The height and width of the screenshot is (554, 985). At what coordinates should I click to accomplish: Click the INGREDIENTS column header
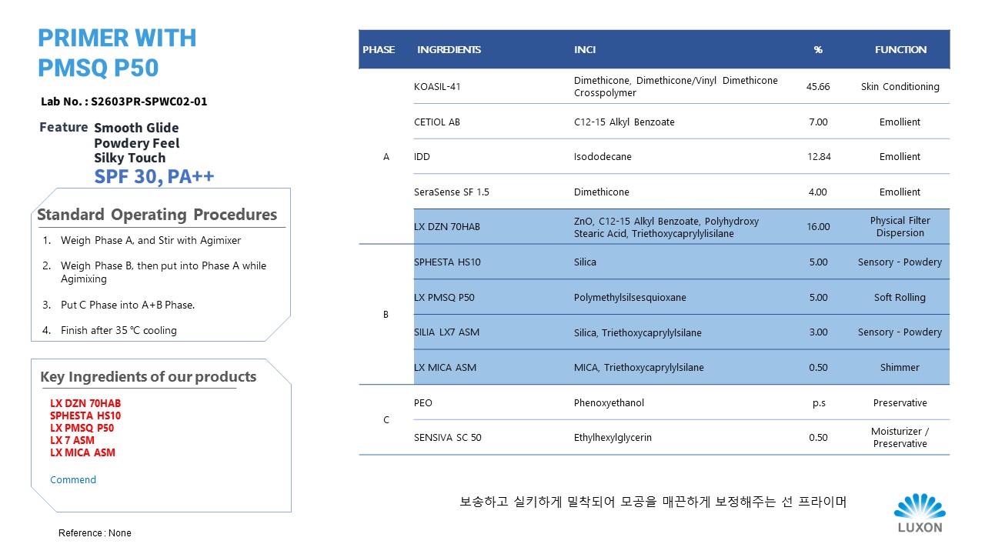coord(449,49)
